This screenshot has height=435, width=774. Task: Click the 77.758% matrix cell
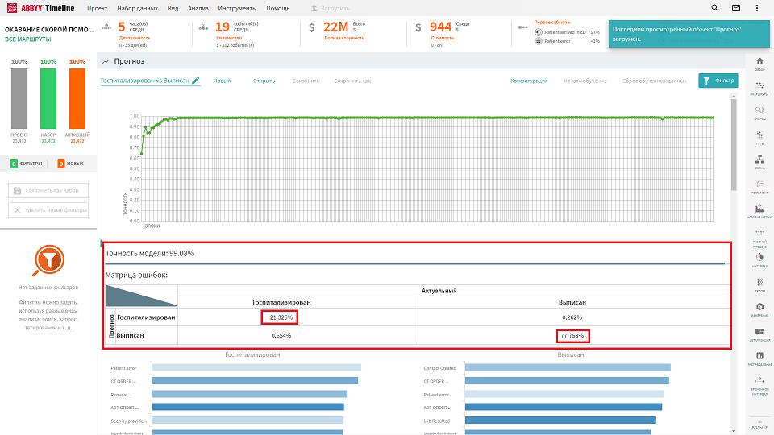click(572, 335)
